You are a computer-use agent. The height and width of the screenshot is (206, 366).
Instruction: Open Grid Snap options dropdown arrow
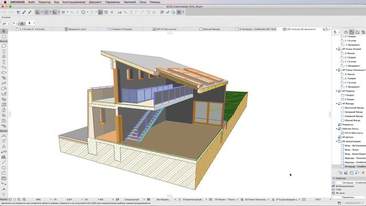click(x=67, y=12)
